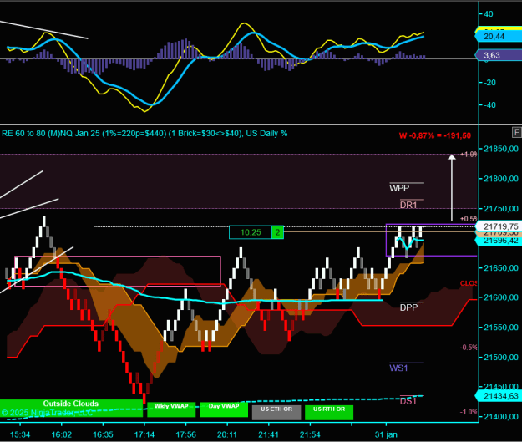Select the cyan 21434,63 price marker
Viewport: 522px width, 442px height.
[x=499, y=396]
